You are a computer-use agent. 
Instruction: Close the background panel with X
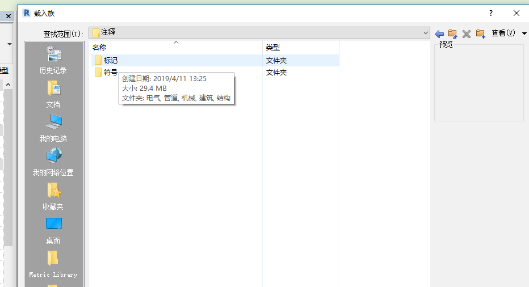tap(9, 16)
